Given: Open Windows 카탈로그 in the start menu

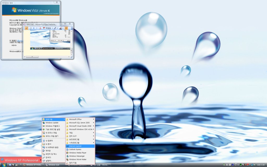Looking at the screenshot, I should tap(54, 126).
